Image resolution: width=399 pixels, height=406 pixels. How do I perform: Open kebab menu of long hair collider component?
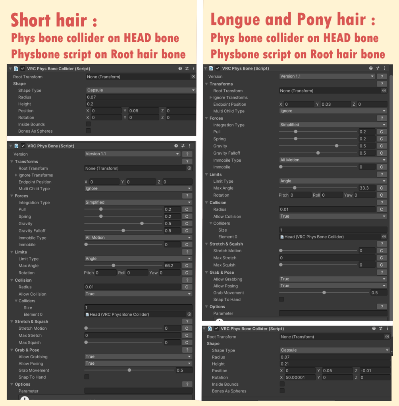click(x=387, y=328)
